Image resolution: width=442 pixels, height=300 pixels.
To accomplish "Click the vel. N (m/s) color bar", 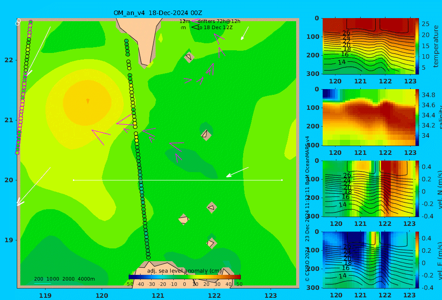I will (x=417, y=188).
